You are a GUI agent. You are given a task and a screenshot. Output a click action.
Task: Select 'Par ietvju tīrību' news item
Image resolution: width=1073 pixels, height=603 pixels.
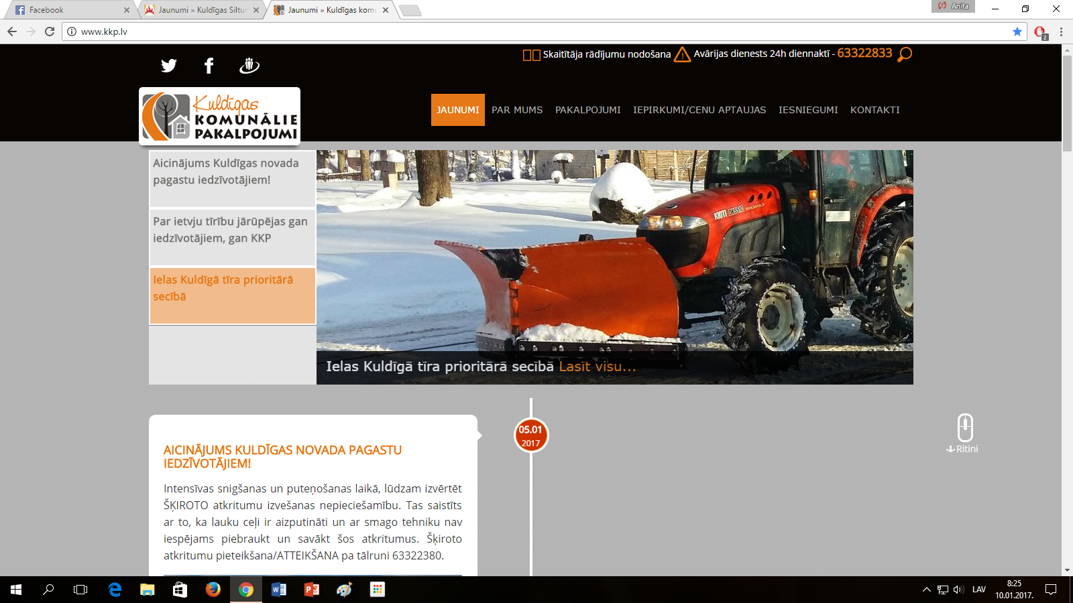tap(231, 230)
